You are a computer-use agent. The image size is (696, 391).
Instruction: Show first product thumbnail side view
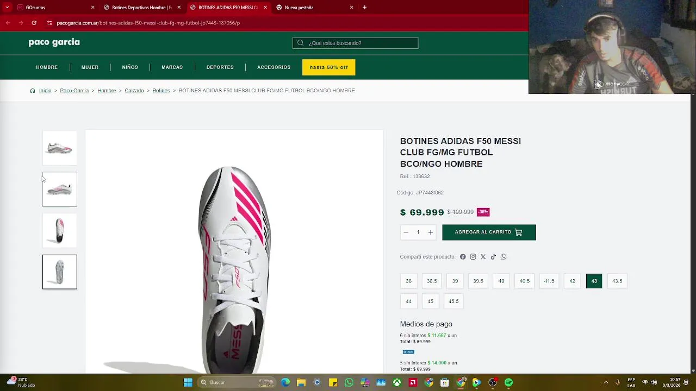point(60,148)
